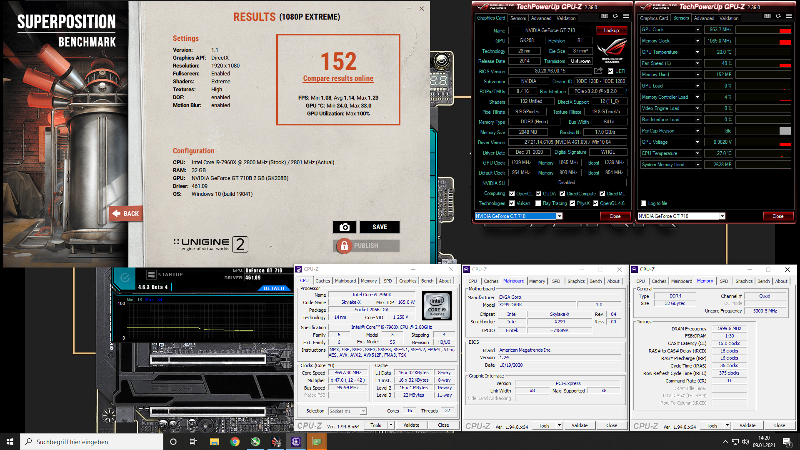Click the lock icon on the PUBLISH button
The height and width of the screenshot is (450, 800).
click(344, 246)
